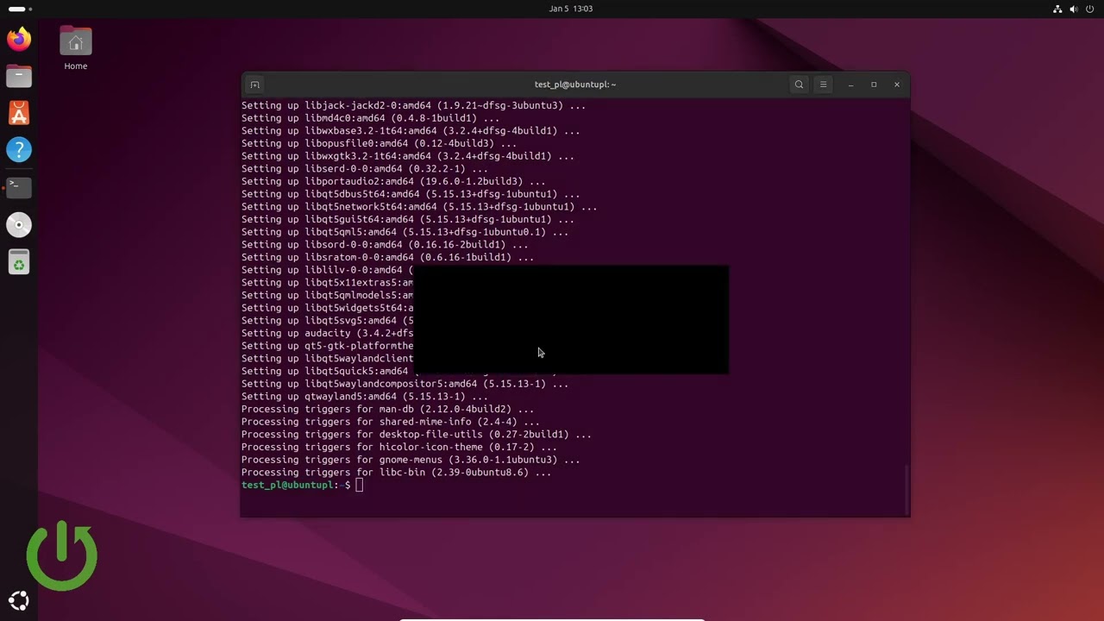
Task: Open the clock and calendar menu
Action: [571, 9]
